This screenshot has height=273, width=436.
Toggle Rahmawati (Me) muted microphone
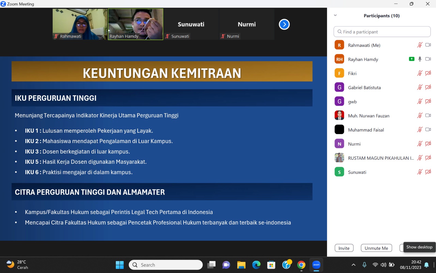(x=420, y=45)
